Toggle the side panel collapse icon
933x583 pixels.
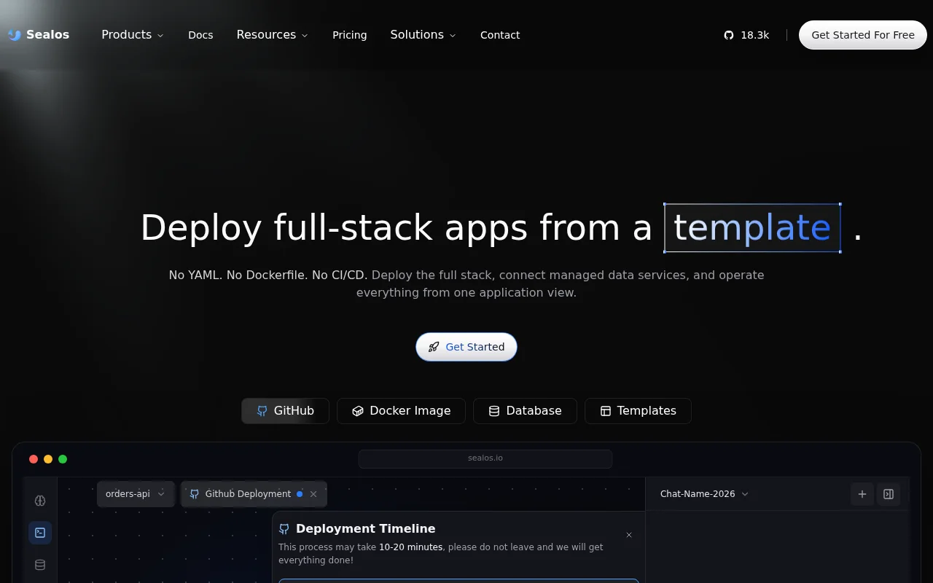pyautogui.click(x=889, y=494)
